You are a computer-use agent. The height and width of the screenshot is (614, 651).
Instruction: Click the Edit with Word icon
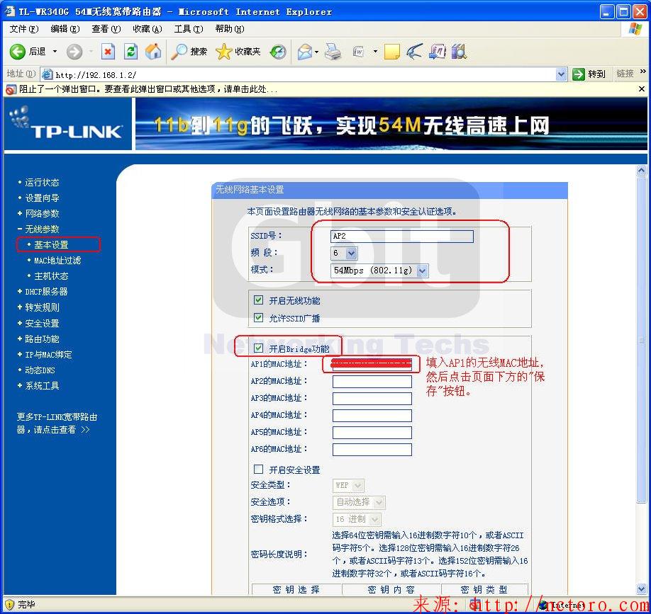[x=358, y=52]
